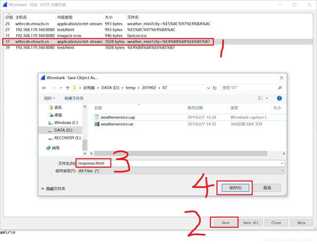This screenshot has width=317, height=244.
Task: Open RECOVERY (E:) drive
Action: 65,138
